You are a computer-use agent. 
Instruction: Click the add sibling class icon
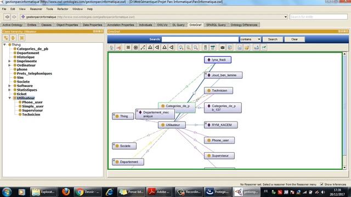coord(13,38)
